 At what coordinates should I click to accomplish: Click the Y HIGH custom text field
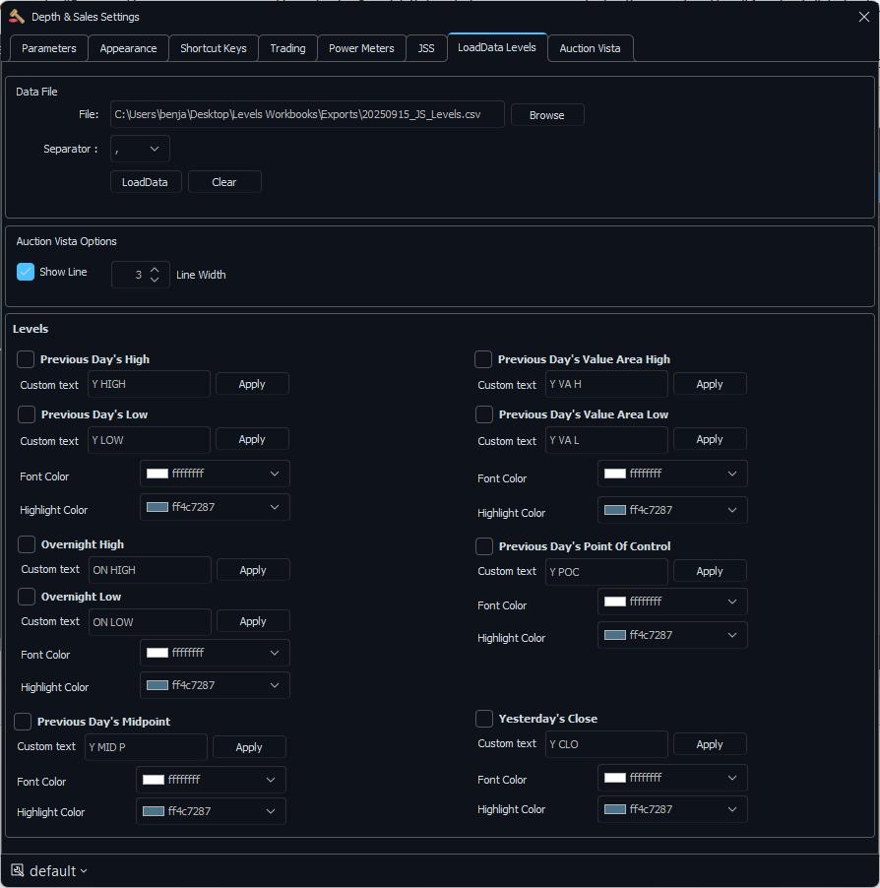coord(149,384)
